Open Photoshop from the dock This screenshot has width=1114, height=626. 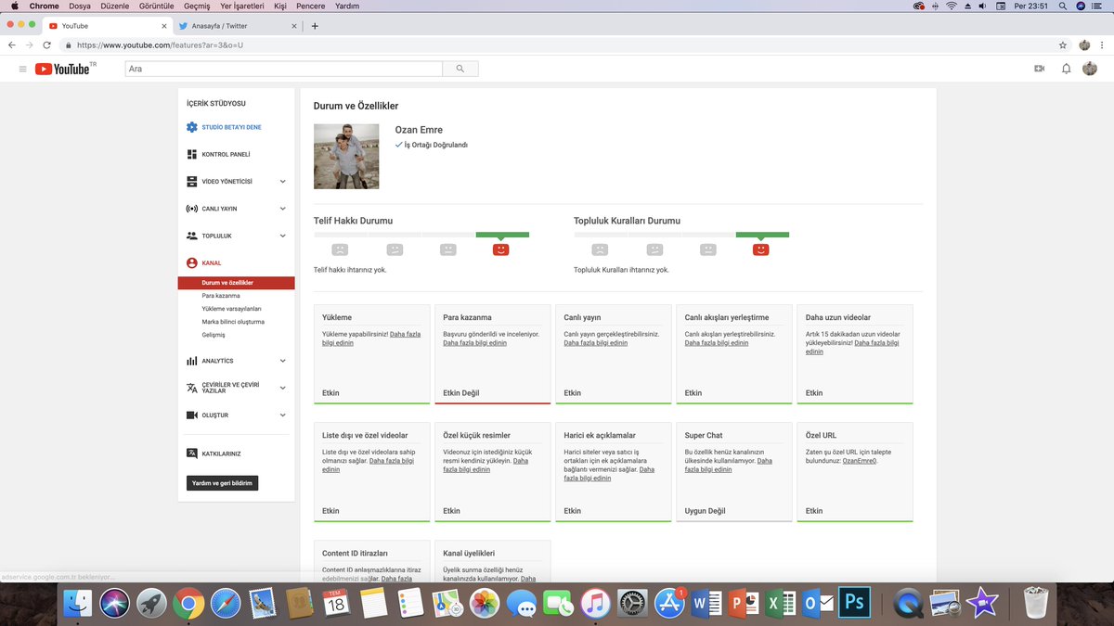pyautogui.click(x=854, y=604)
